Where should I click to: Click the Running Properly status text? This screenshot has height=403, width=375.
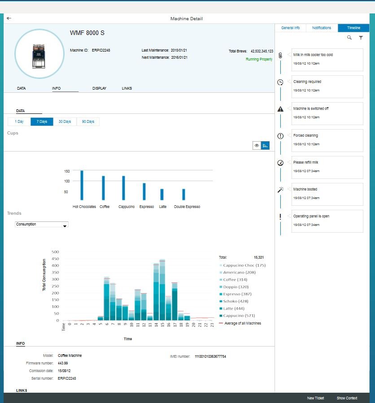259,59
